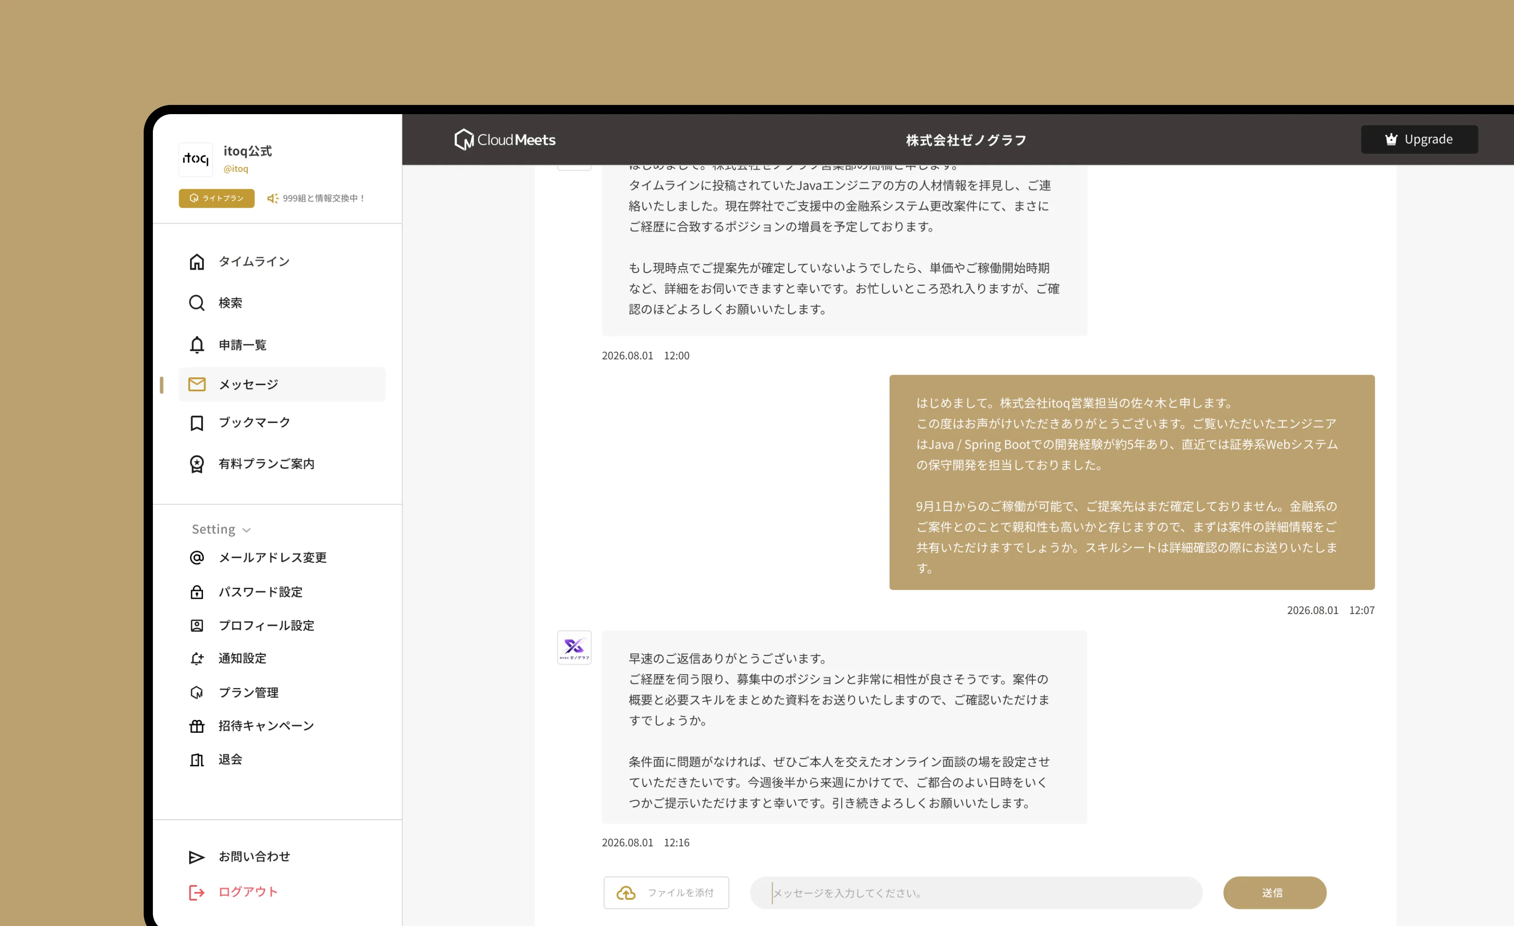Click the ファイルを添付 button
1514x926 pixels.
pyautogui.click(x=666, y=893)
